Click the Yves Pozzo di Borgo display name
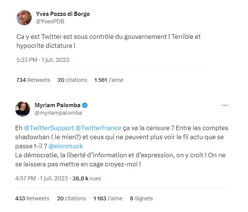Viewport: 248px width, 212px height. 63,14
